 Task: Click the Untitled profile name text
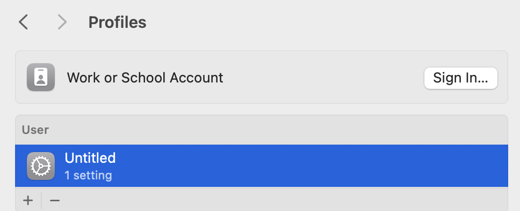pos(90,158)
